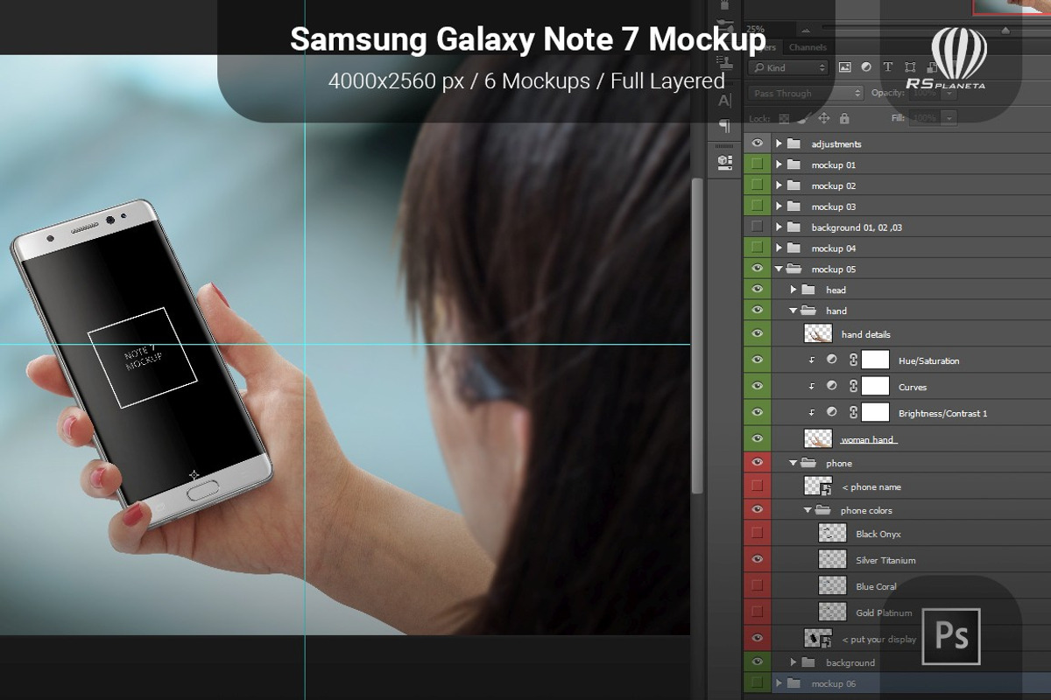Hide the hand details layer
Image resolution: width=1051 pixels, height=700 pixels.
[757, 333]
